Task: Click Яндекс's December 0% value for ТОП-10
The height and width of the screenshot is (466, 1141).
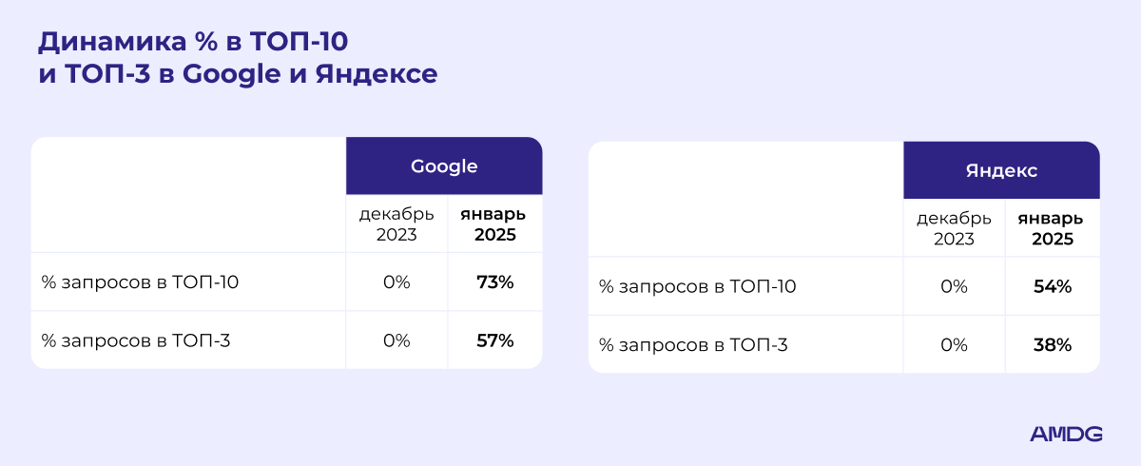Action: click(954, 286)
